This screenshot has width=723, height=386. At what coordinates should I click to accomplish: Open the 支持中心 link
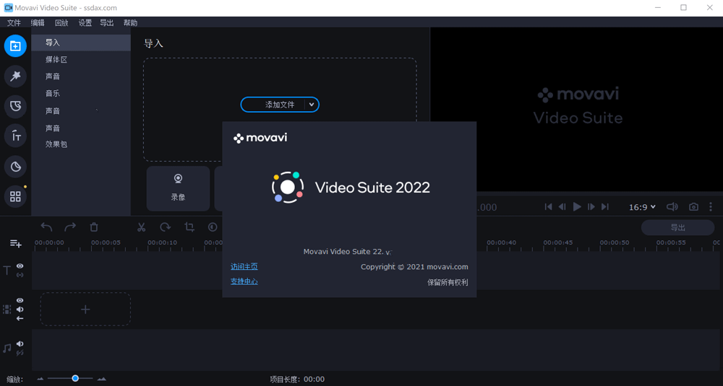tap(244, 281)
